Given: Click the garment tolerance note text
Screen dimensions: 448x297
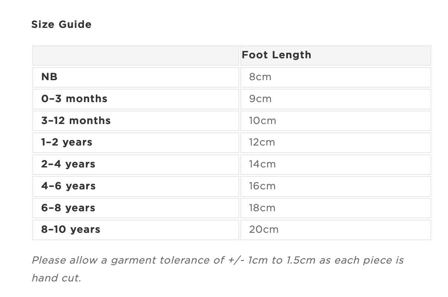Looking at the screenshot, I should tap(217, 260).
